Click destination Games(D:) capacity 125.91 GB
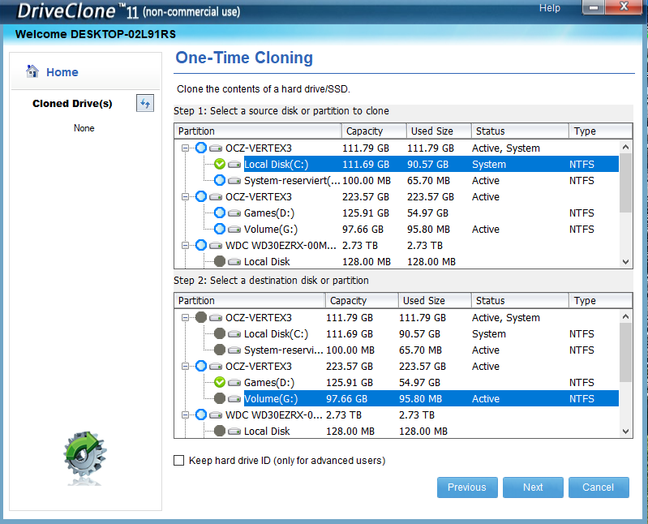Viewport: 648px width, 524px height. pos(350,383)
